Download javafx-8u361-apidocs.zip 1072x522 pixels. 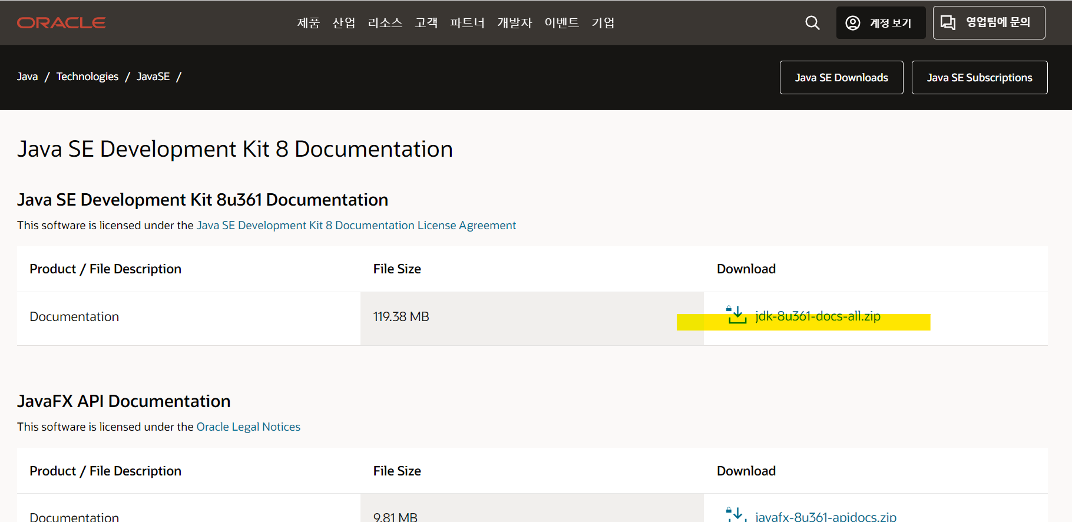(x=826, y=516)
